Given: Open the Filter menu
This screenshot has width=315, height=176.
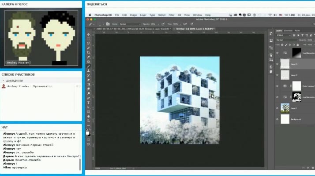Looking at the screenshot, I should tap(171, 15).
